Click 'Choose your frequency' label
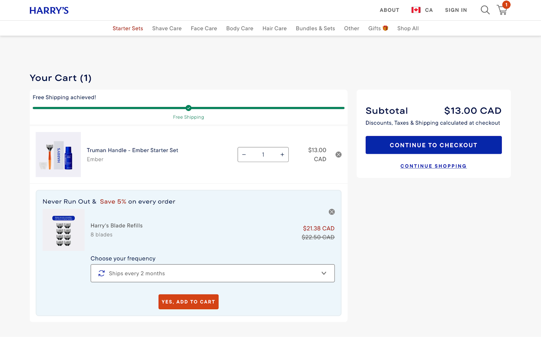This screenshot has width=541, height=337. [x=123, y=258]
